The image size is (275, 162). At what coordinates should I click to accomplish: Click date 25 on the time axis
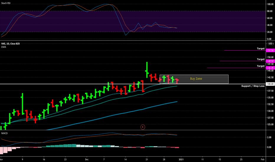[241, 159]
